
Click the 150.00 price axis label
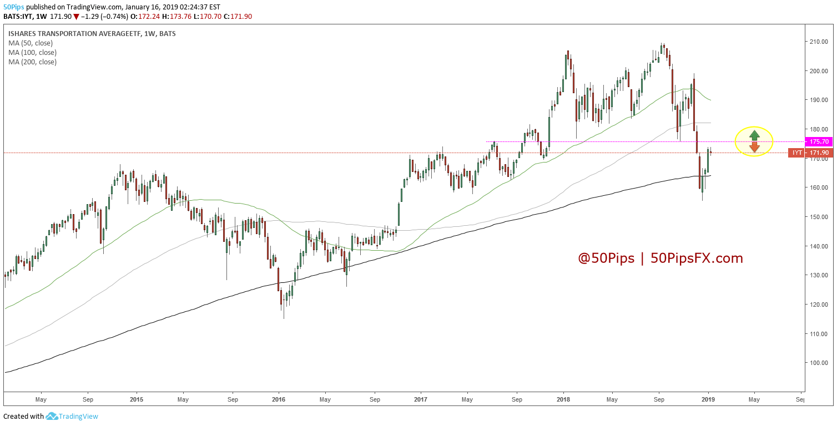pos(819,217)
